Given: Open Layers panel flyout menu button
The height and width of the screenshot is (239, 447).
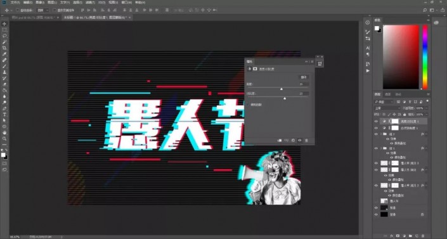Looking at the screenshot, I should (428, 94).
